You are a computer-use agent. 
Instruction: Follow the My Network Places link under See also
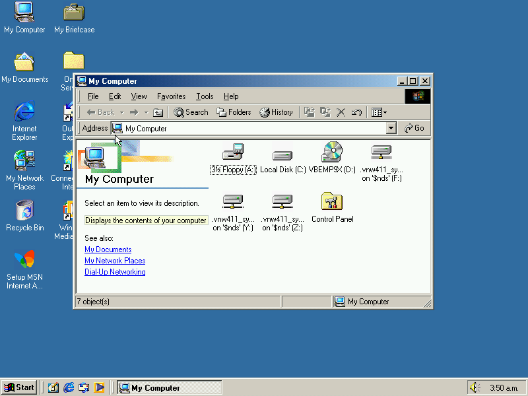point(115,261)
